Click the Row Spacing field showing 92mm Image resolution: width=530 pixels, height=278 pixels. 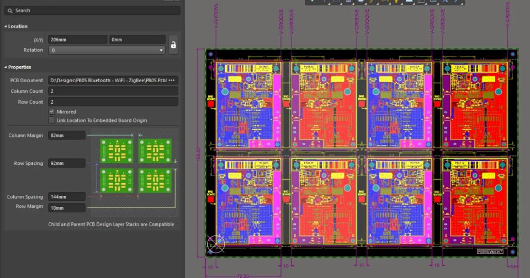(67, 163)
